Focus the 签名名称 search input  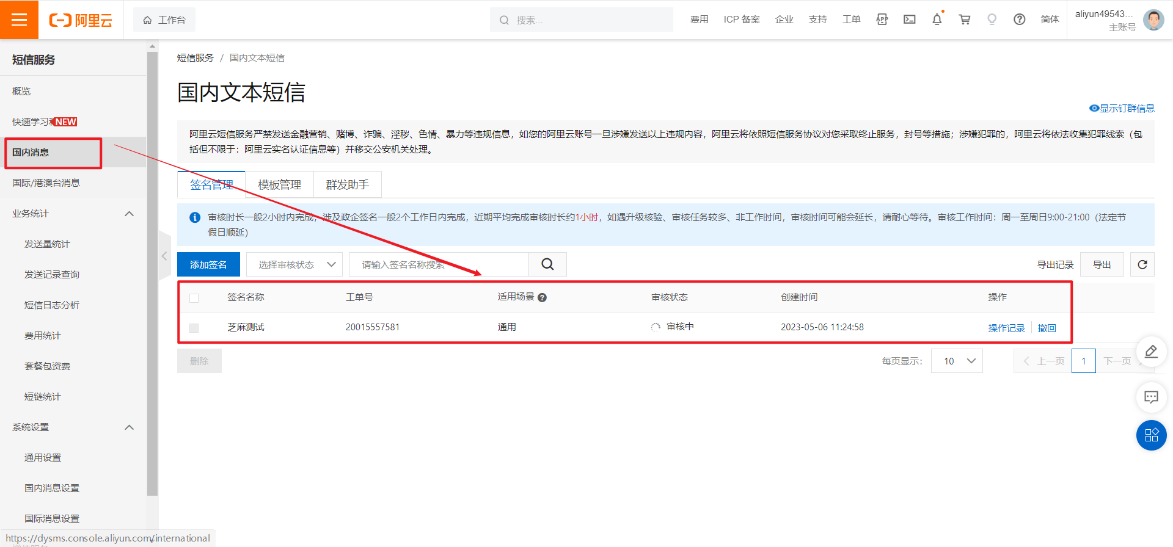(x=439, y=264)
